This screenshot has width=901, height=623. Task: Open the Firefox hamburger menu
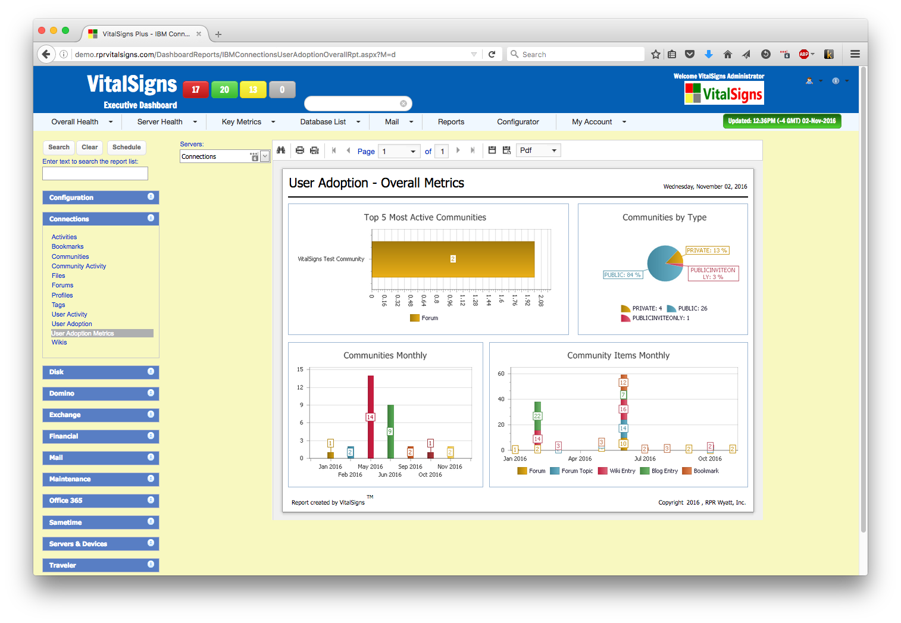tap(855, 54)
